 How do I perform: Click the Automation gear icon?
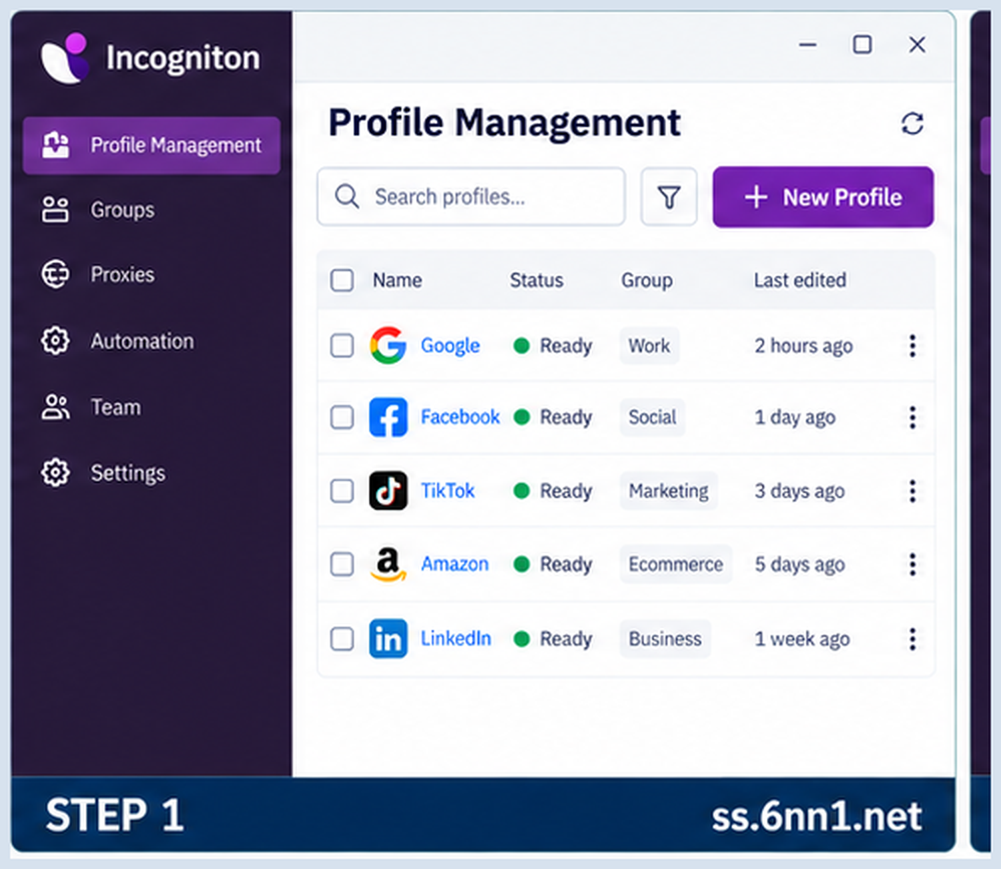click(x=55, y=341)
